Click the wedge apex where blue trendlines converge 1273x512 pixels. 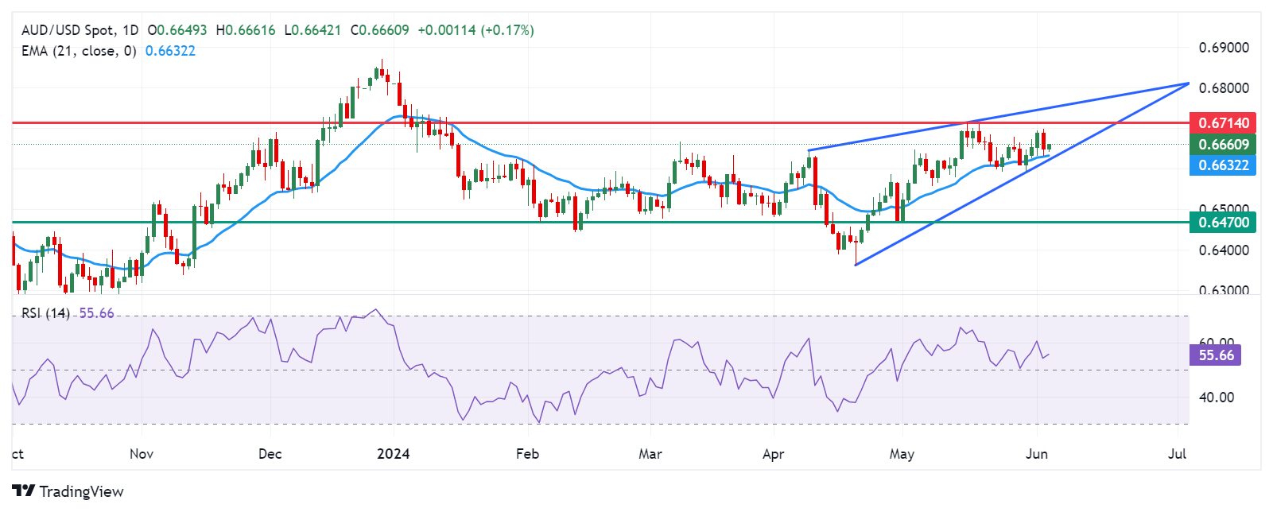coord(1188,83)
